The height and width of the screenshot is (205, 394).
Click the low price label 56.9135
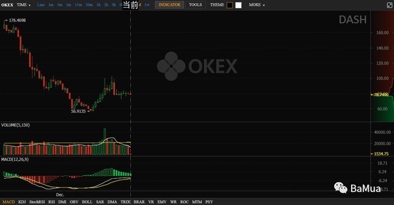click(x=78, y=111)
